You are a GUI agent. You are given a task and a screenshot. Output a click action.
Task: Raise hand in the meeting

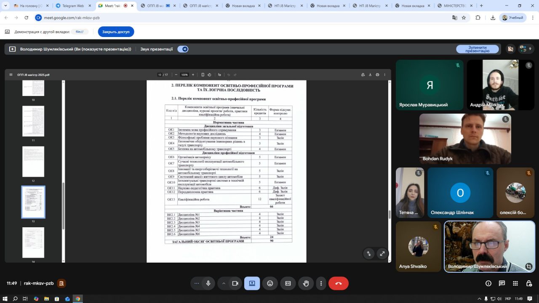306,283
